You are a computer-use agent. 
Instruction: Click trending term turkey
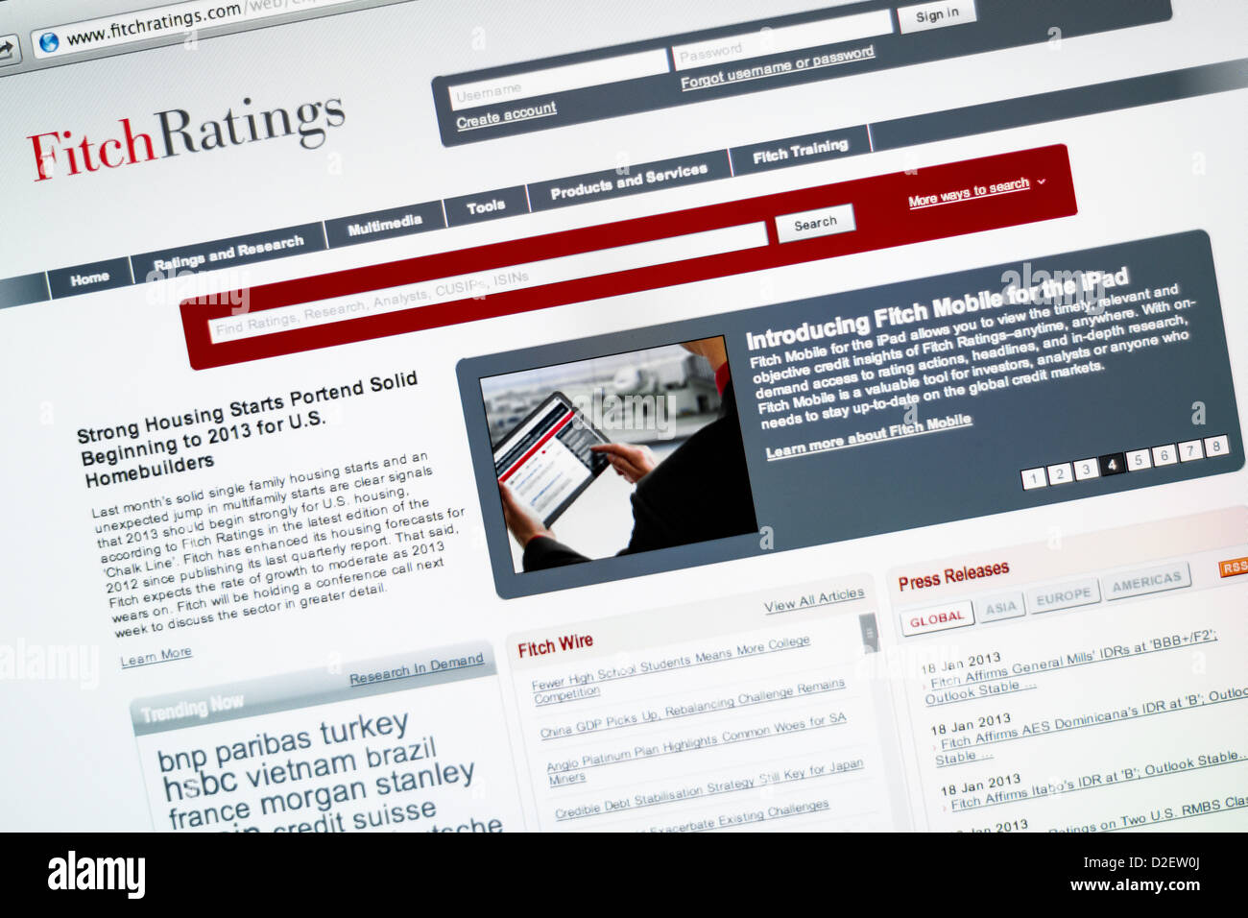(x=365, y=729)
